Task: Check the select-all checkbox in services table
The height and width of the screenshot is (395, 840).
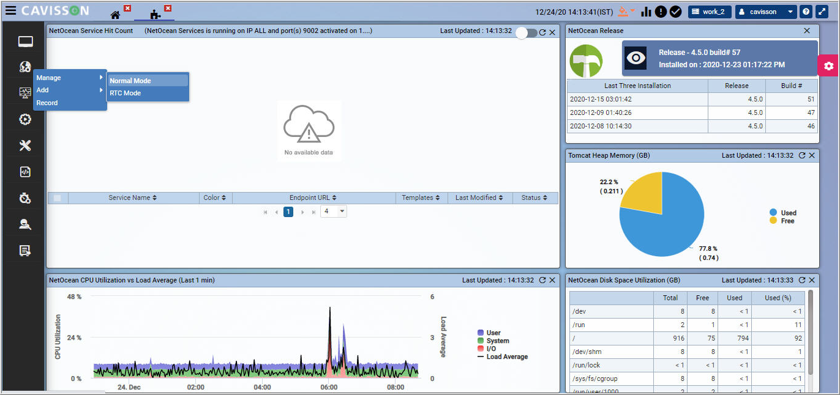Action: pos(58,197)
